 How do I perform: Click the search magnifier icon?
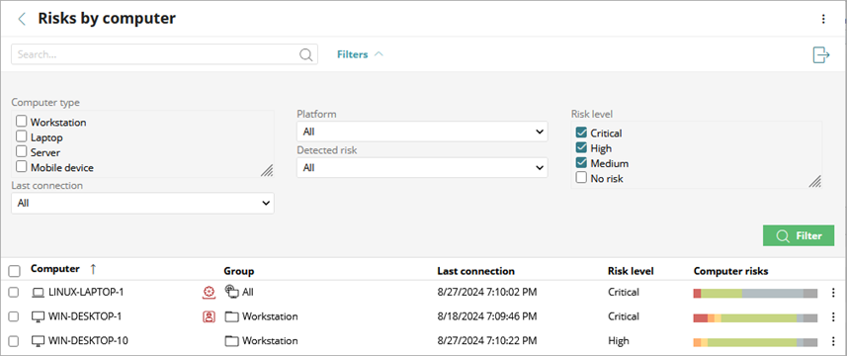305,54
